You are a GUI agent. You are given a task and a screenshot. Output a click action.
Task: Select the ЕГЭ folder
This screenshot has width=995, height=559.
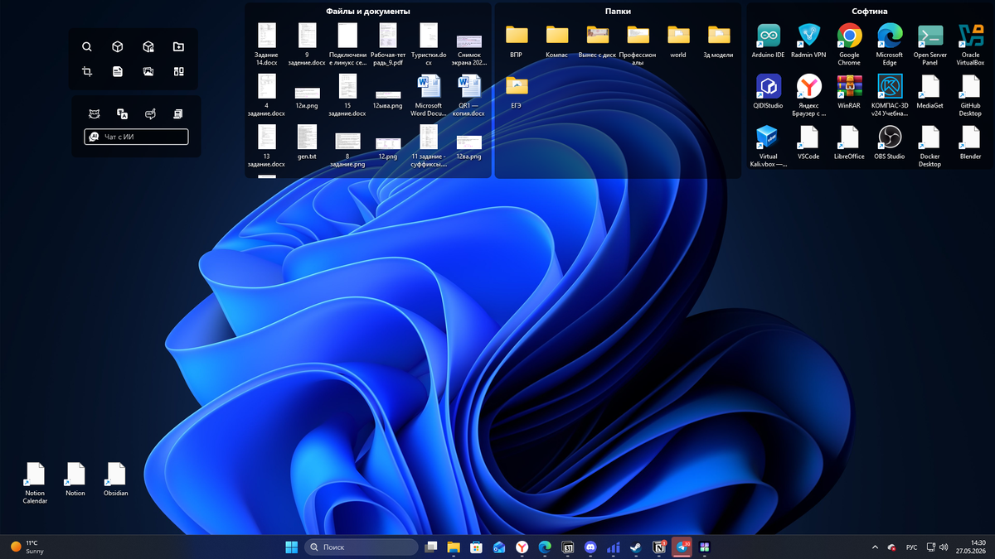517,91
